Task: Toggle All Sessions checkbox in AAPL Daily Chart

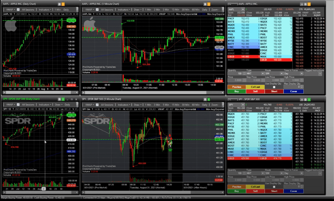Action: point(18,10)
